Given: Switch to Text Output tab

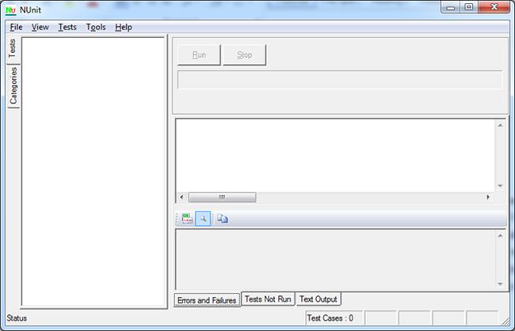Looking at the screenshot, I should [319, 299].
